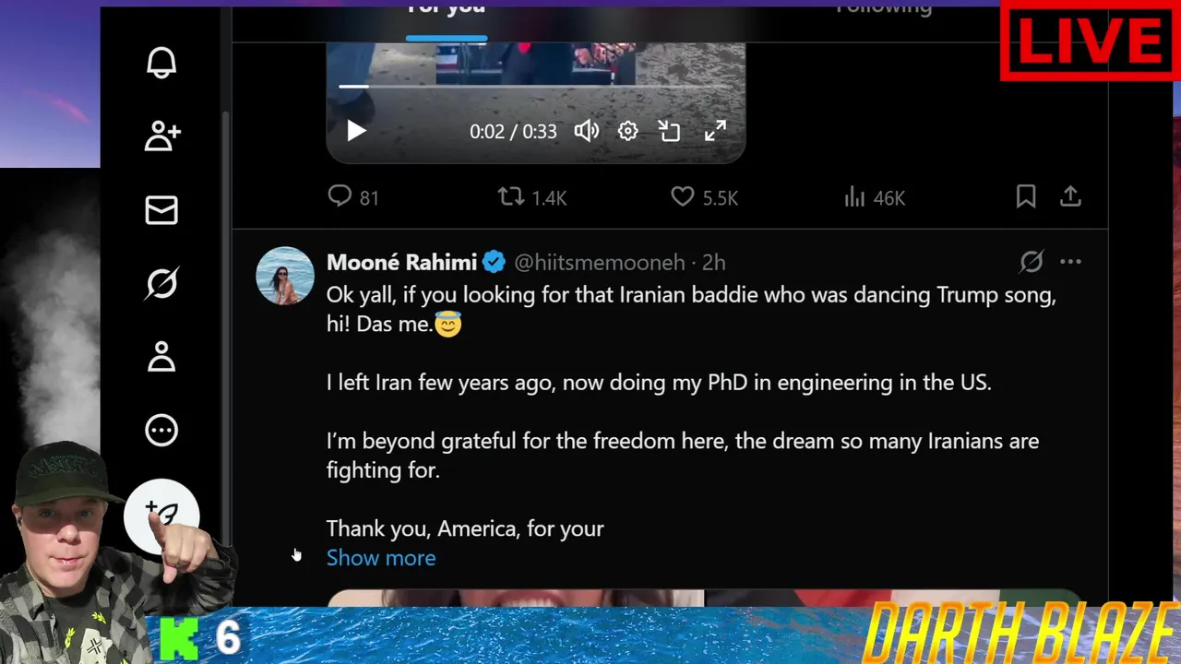
Task: Mute the video using speaker icon
Action: [x=587, y=131]
